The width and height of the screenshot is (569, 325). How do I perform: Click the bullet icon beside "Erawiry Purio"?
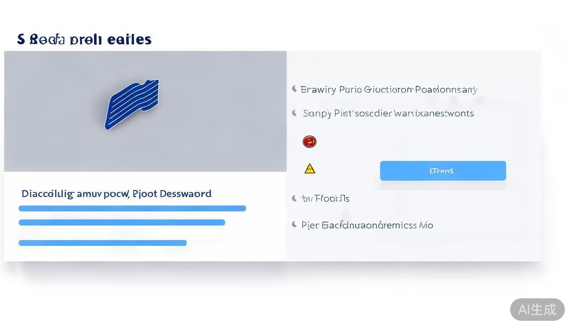tap(294, 89)
